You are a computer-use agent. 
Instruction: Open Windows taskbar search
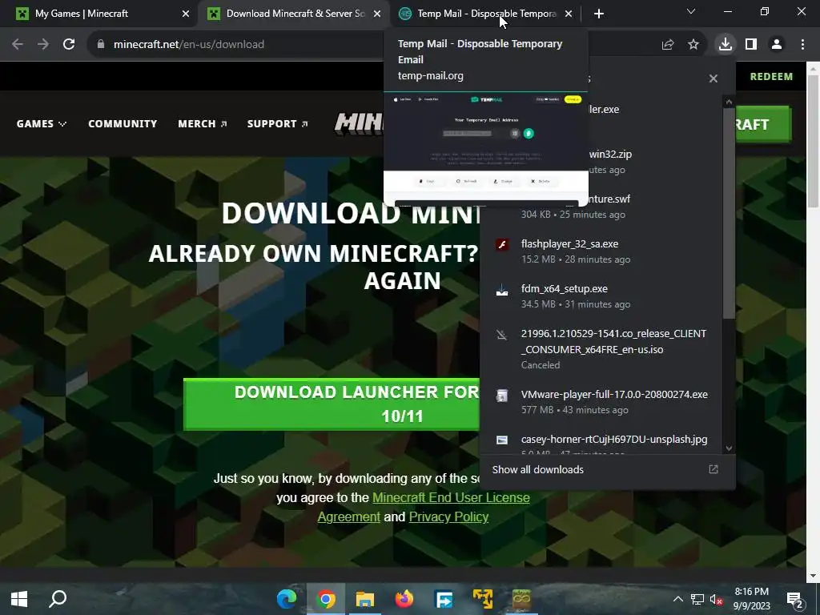pos(58,599)
